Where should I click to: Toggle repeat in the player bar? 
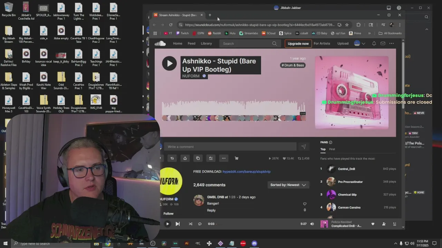[x=200, y=224]
